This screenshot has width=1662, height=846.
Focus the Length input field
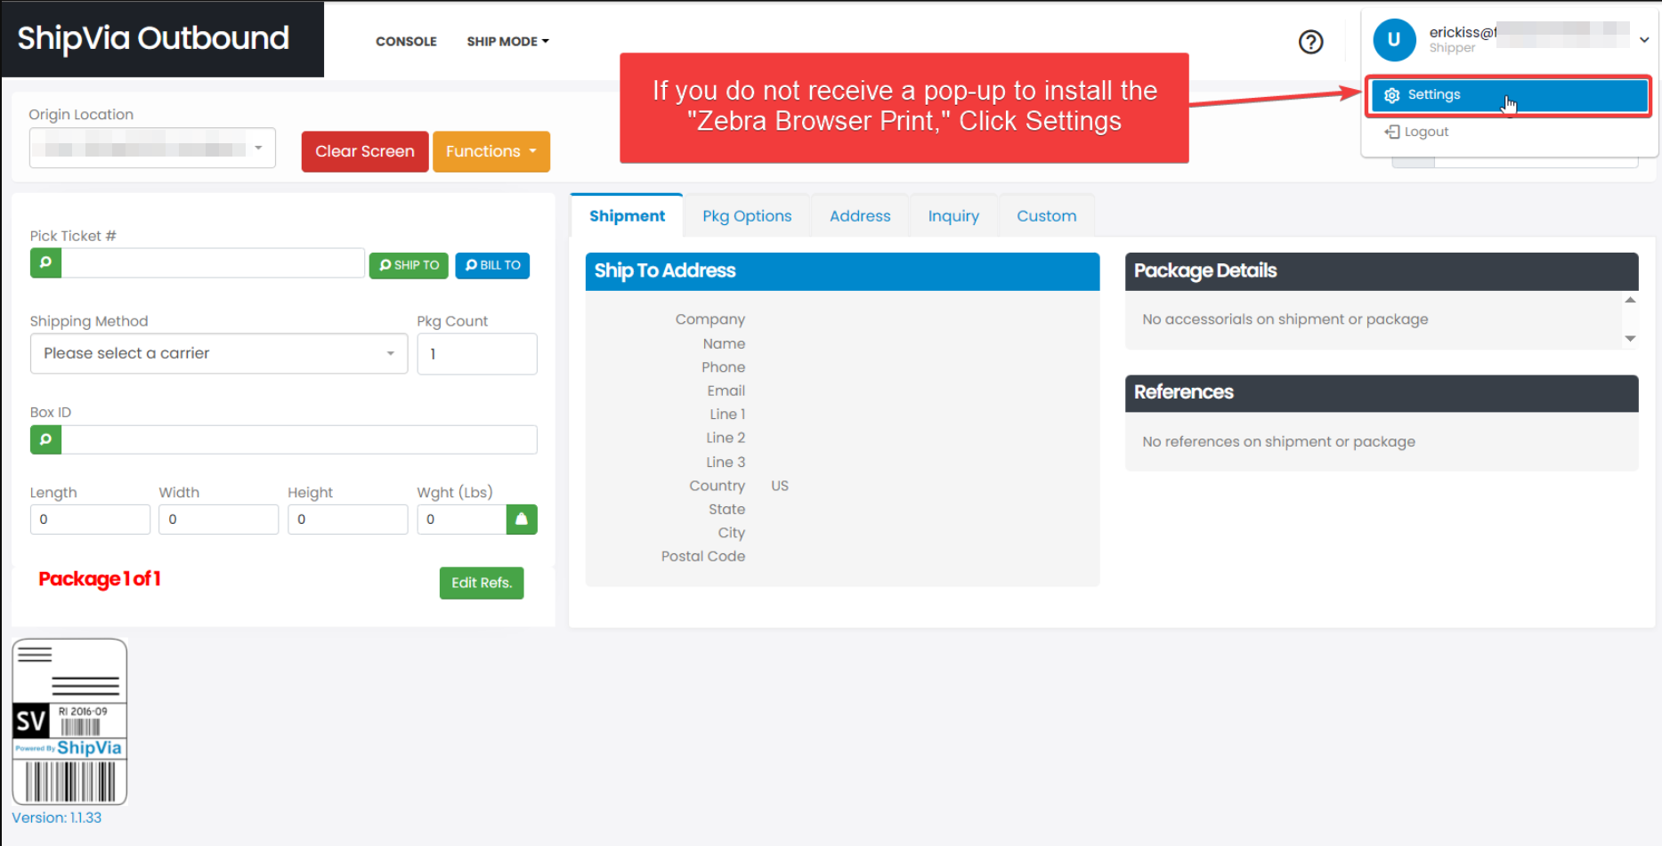click(90, 520)
